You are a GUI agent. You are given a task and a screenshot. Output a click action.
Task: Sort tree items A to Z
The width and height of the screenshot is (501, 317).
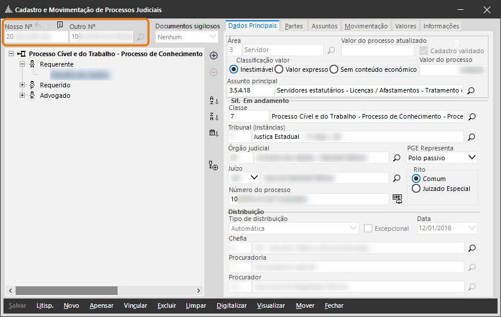(214, 101)
